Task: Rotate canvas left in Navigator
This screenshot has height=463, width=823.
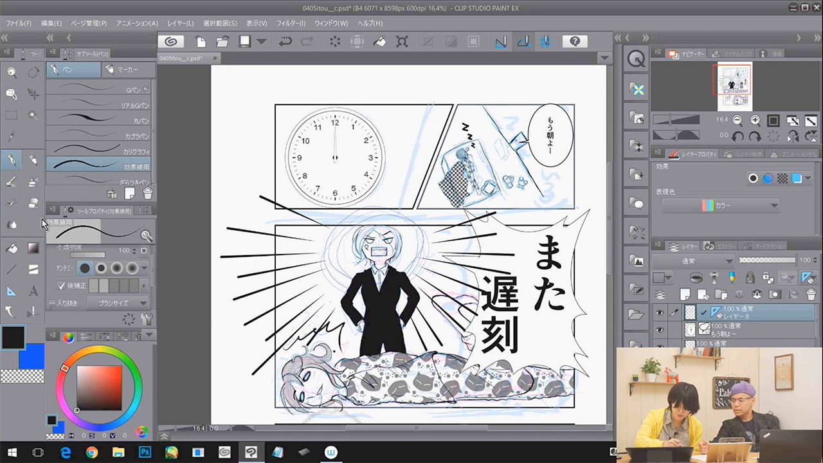Action: (x=738, y=136)
